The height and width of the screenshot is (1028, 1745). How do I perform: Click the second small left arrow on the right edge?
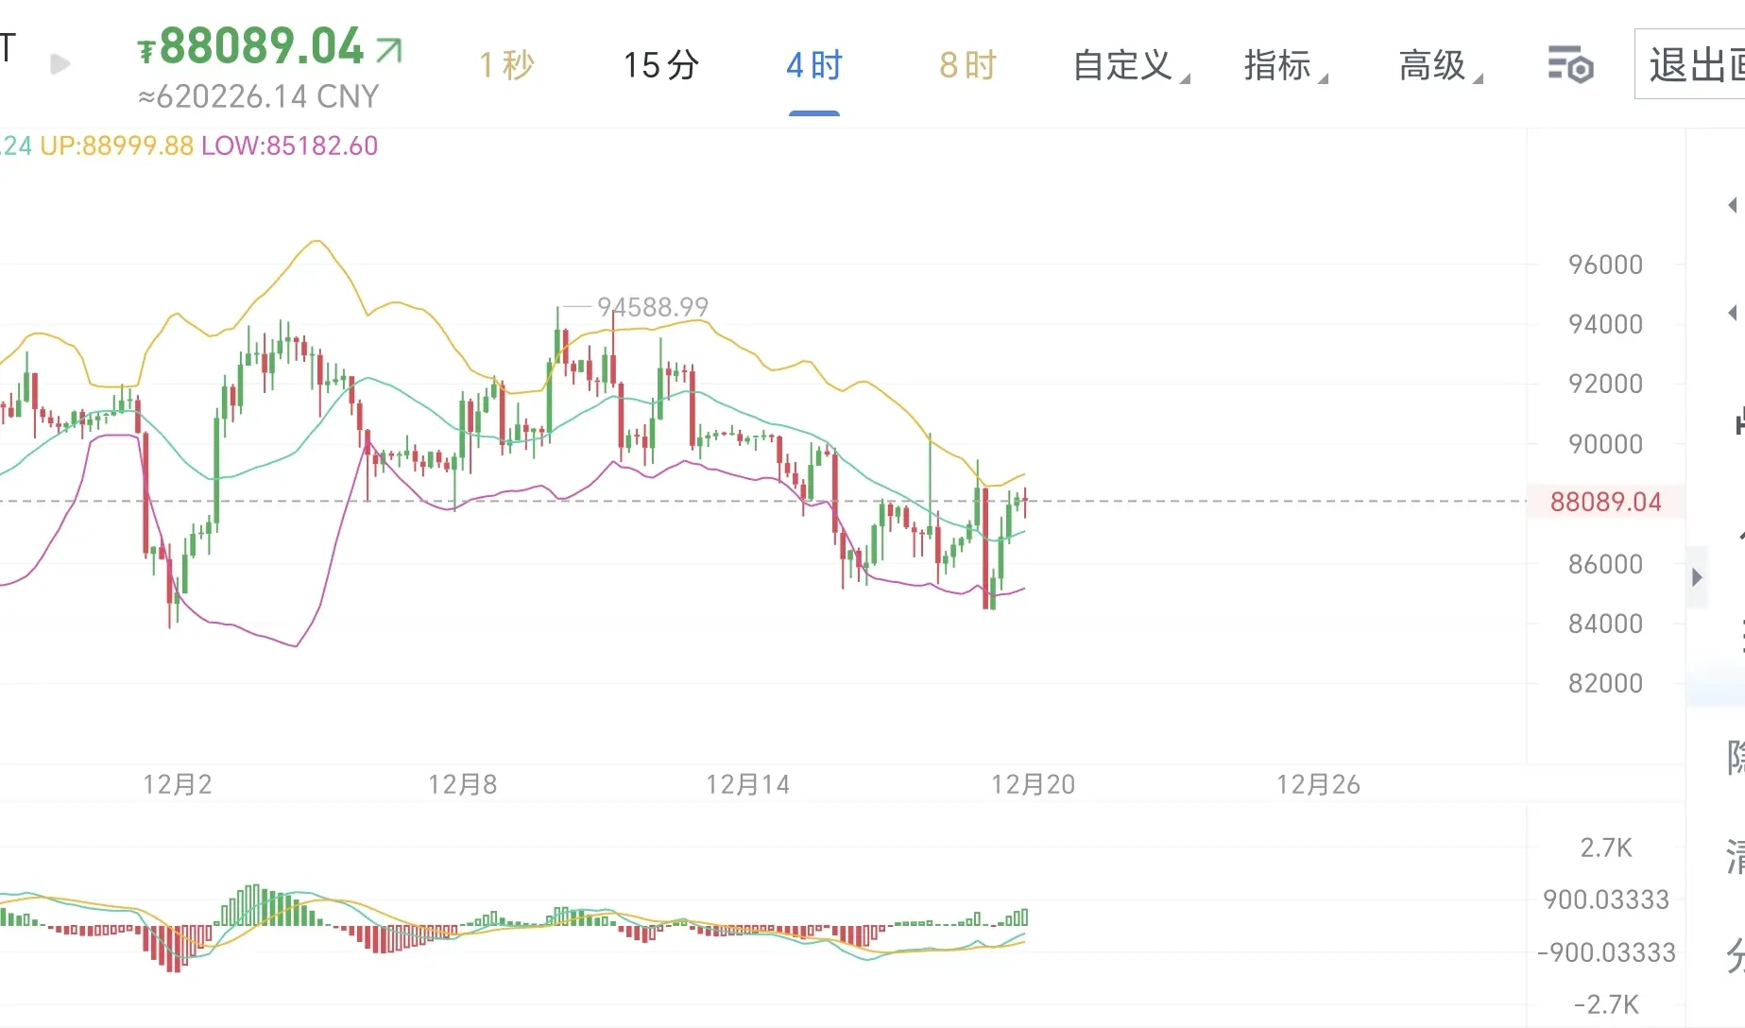pos(1732,313)
